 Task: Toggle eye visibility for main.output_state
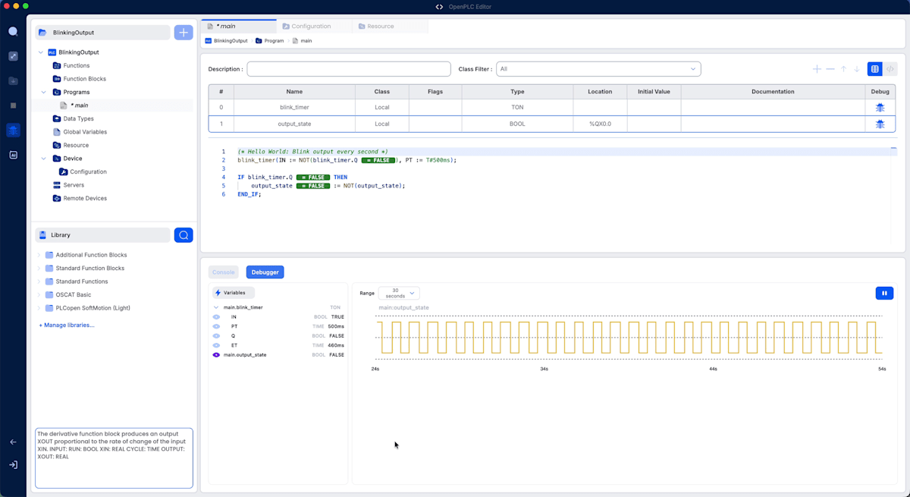coord(216,355)
